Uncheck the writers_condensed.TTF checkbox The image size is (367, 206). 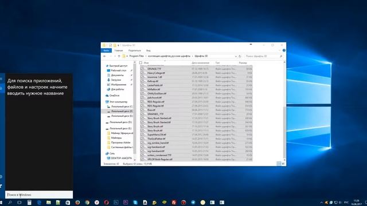pyautogui.click(x=142, y=155)
